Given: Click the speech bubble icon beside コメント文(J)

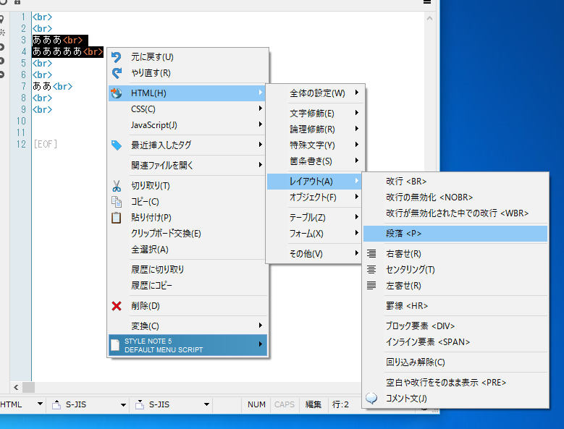Looking at the screenshot, I should coord(371,398).
